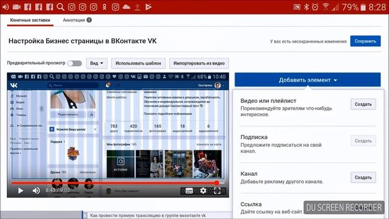
Task: Tap the search icon in the status bar
Action: pos(60,7)
